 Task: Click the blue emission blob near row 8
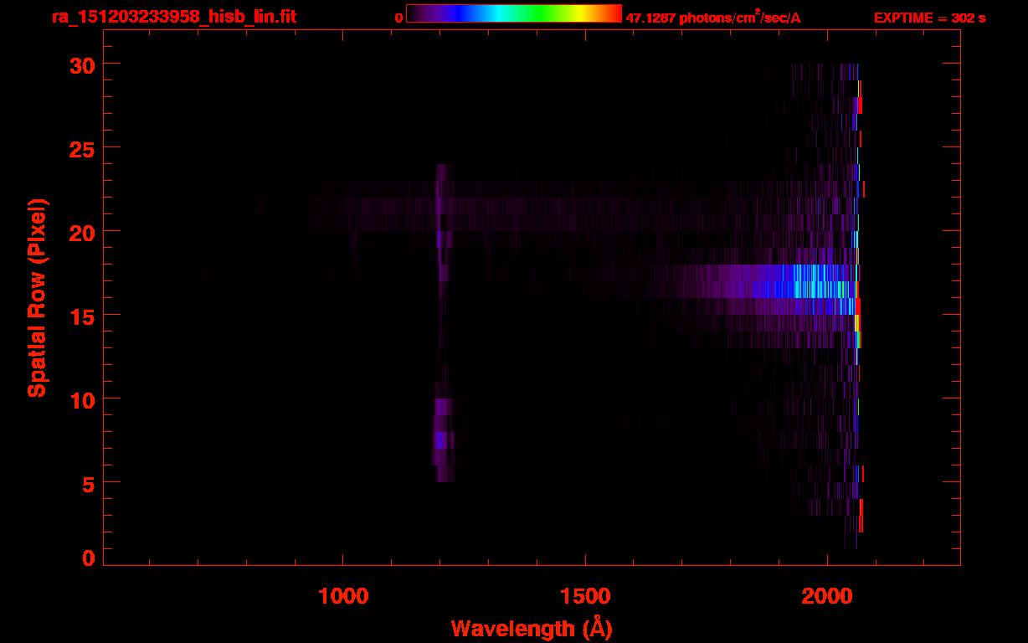point(442,440)
